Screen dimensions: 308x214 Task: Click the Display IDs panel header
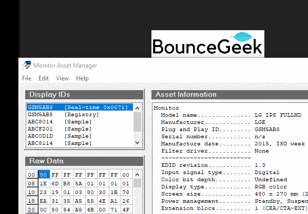click(84, 95)
